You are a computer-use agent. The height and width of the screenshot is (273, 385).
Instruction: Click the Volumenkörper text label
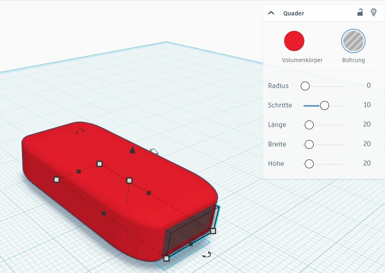click(x=302, y=60)
